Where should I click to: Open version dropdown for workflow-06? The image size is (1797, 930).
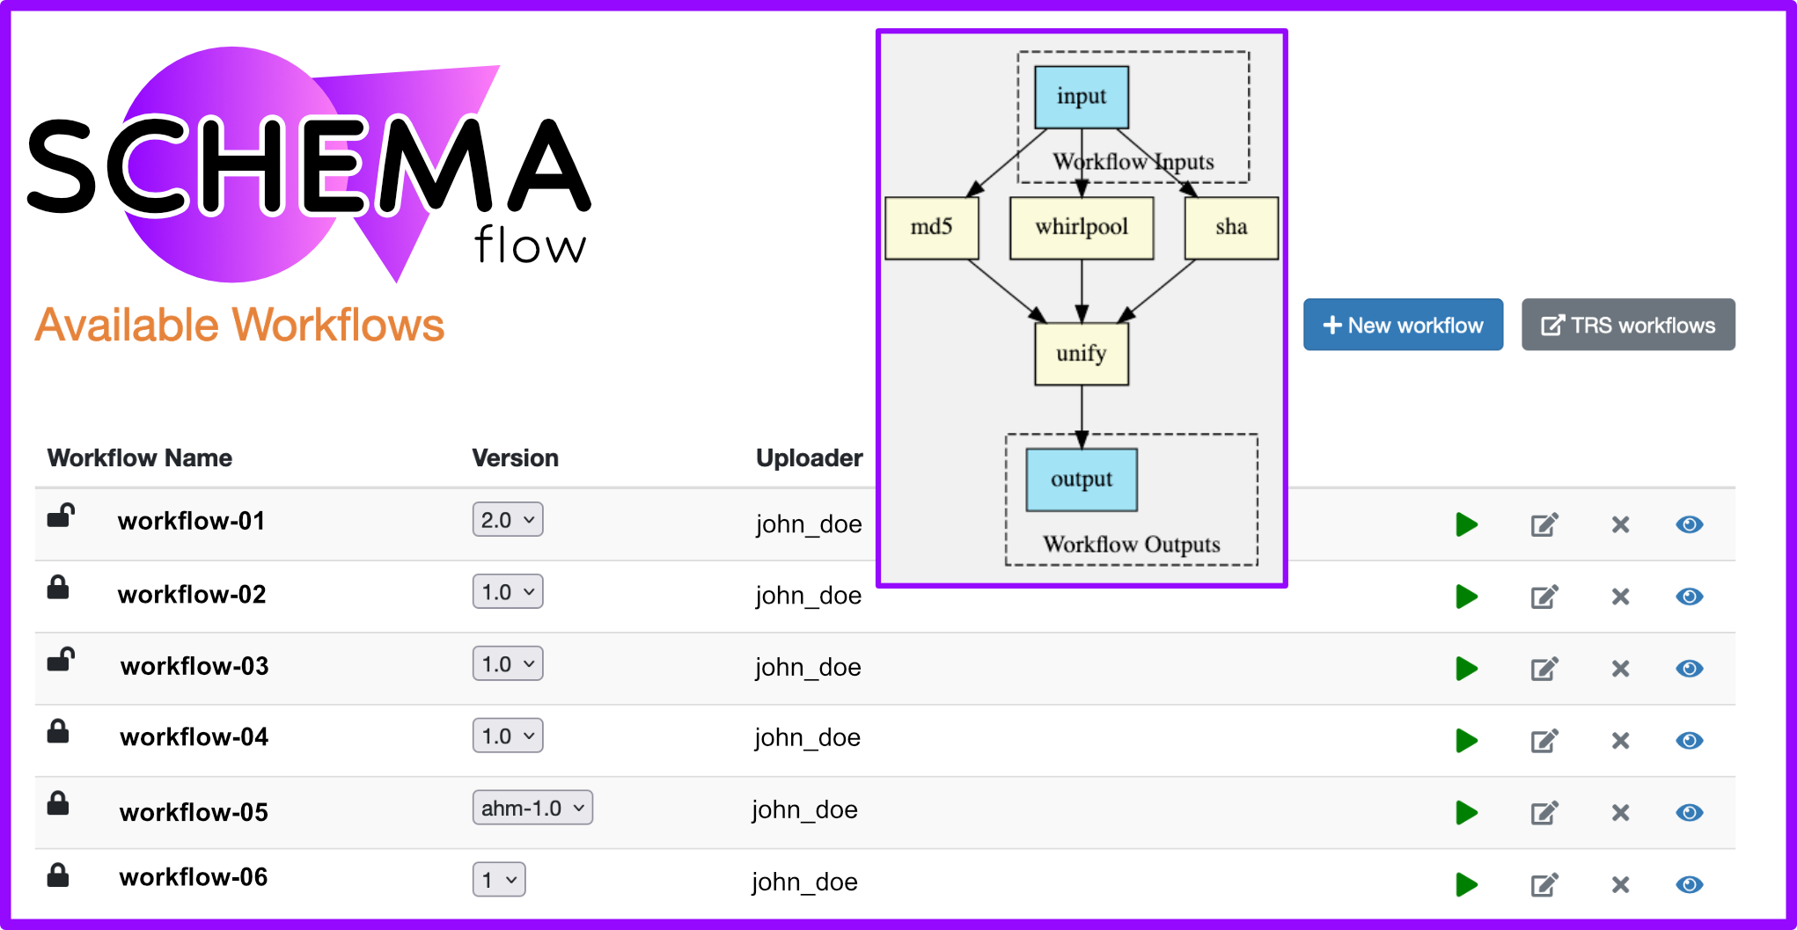coord(499,880)
